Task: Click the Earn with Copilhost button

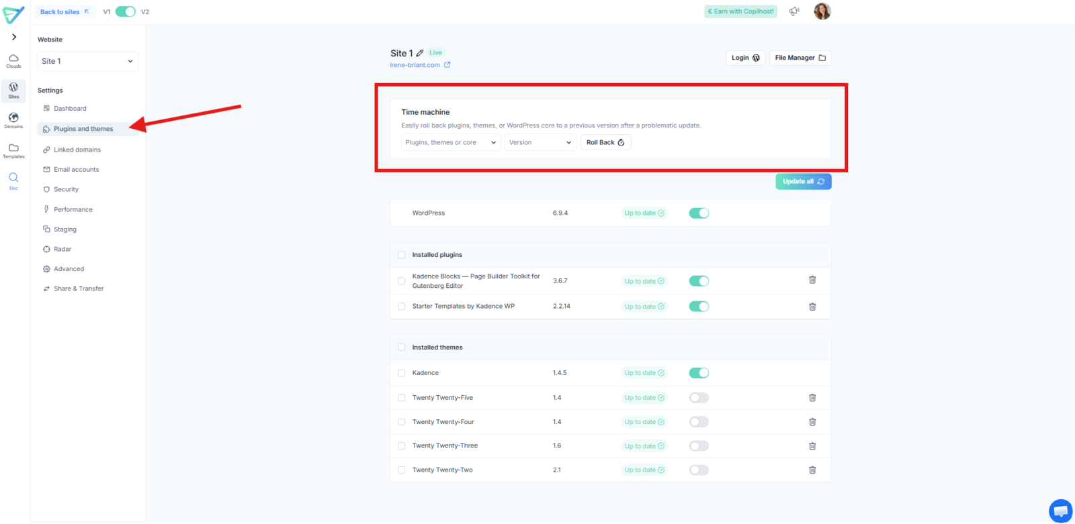Action: click(x=741, y=11)
